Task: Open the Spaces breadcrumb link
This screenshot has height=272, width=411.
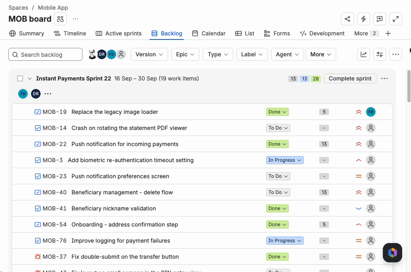Action: [18, 8]
